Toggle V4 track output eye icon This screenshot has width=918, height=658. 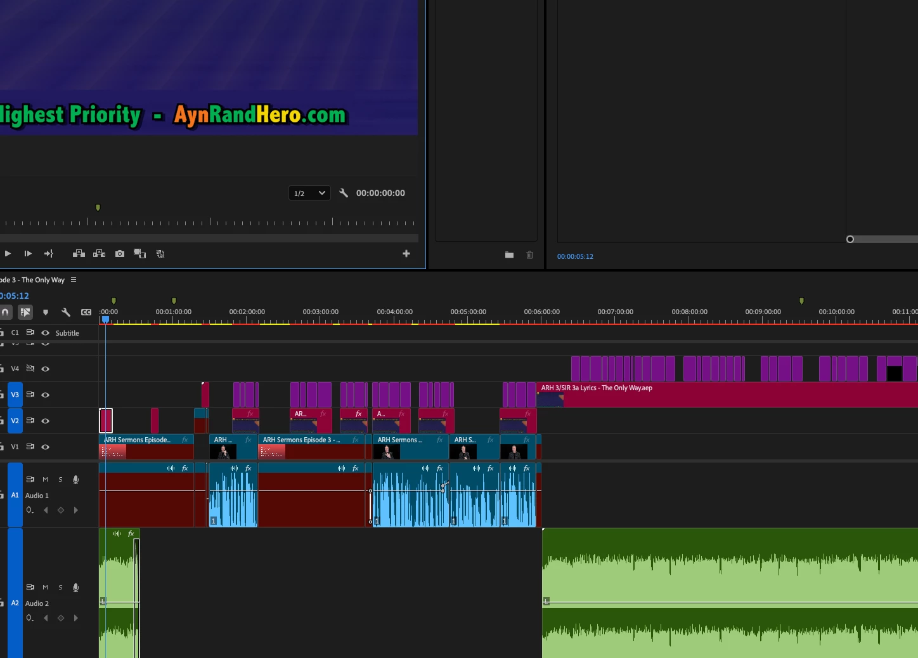45,369
